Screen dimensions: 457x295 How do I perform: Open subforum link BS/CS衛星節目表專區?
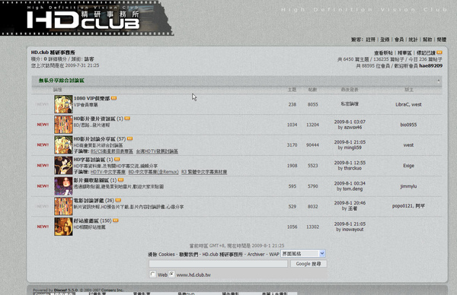(112, 151)
